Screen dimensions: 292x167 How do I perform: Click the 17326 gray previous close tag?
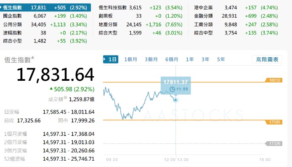point(274,143)
